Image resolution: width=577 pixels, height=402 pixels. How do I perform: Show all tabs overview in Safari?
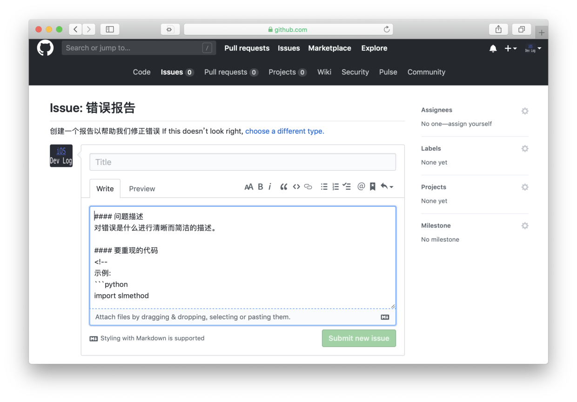(x=522, y=29)
